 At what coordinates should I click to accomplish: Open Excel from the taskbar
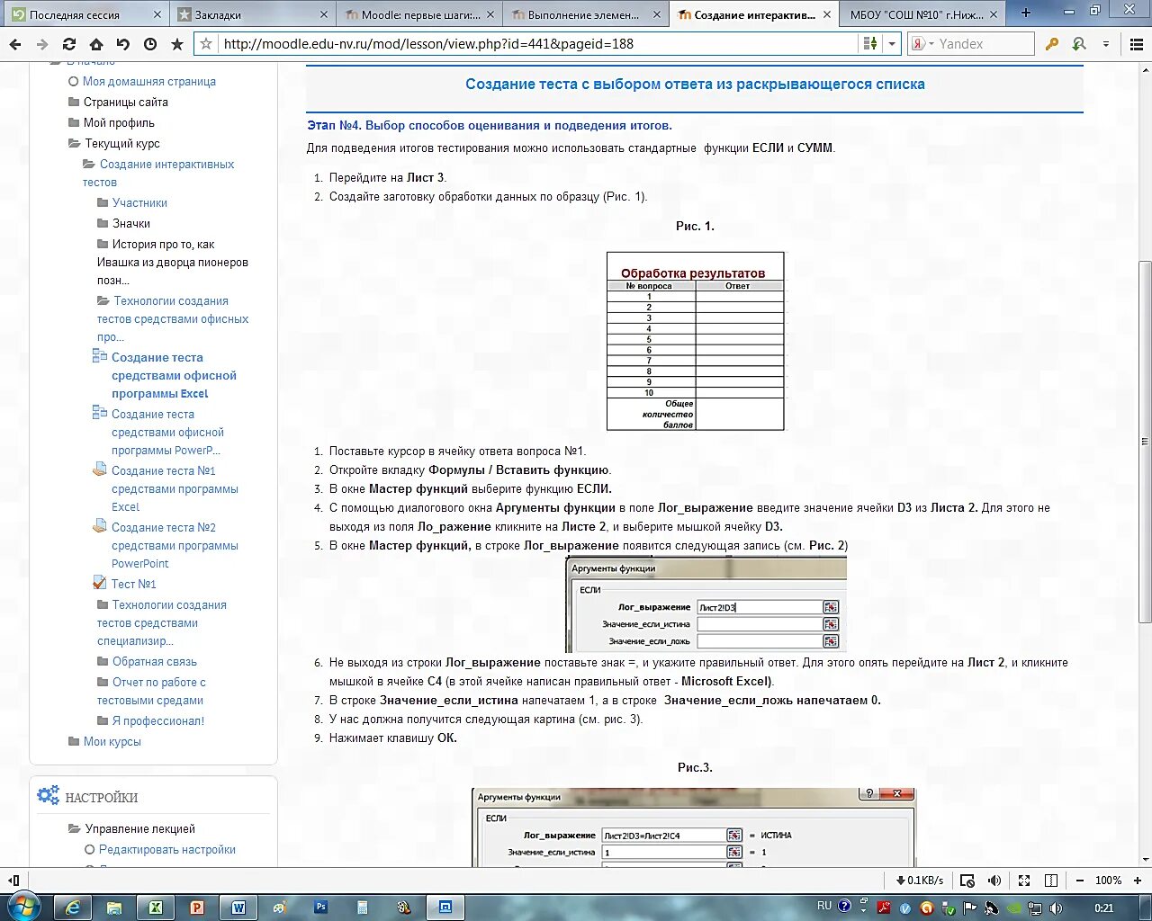pyautogui.click(x=155, y=908)
